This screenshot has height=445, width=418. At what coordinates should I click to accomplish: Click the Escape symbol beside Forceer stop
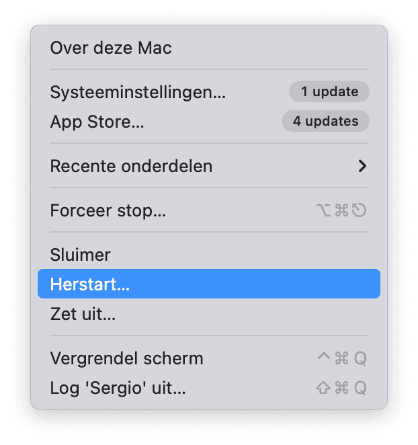360,210
